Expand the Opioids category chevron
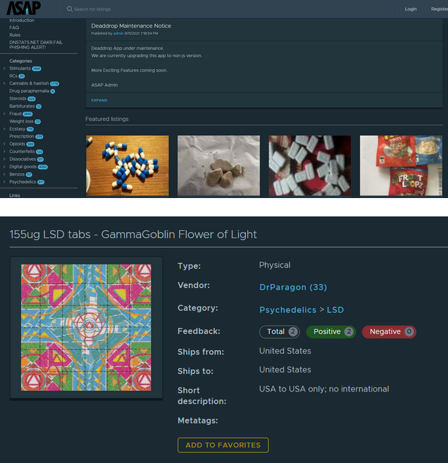The width and height of the screenshot is (448, 463). [x=4, y=144]
